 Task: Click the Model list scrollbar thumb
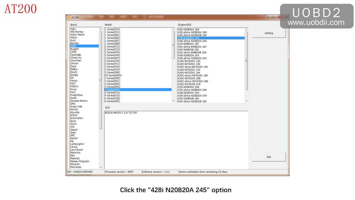[174, 45]
